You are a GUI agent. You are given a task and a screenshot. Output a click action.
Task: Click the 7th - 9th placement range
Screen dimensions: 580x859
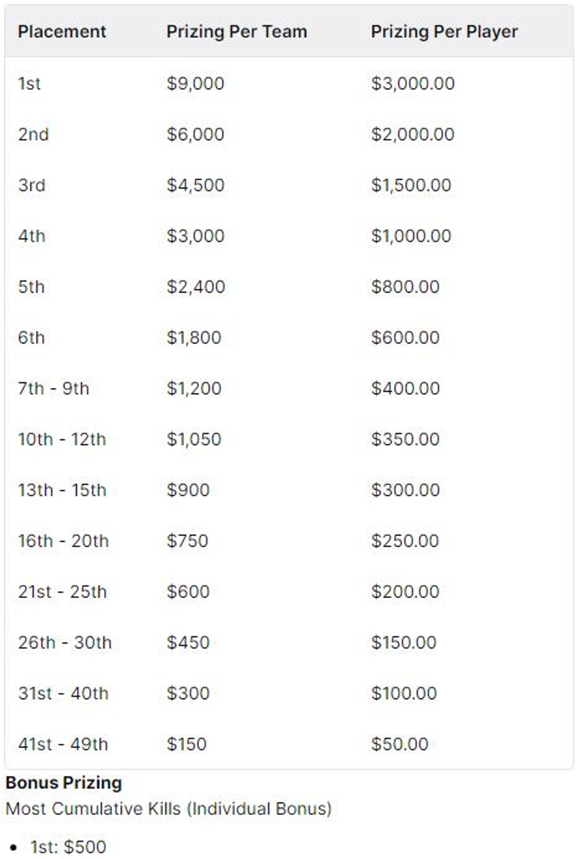tap(53, 389)
